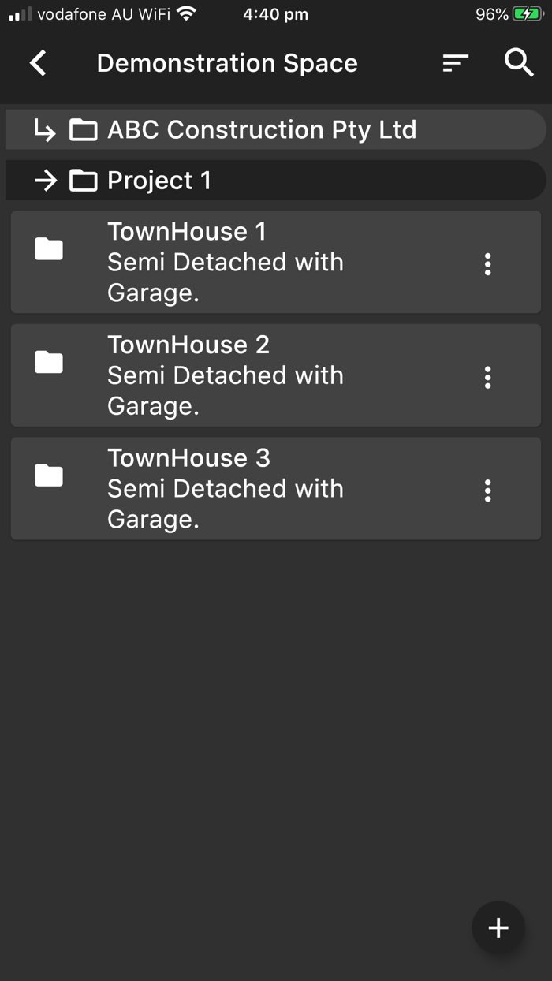This screenshot has height=981, width=552.
Task: Select the Project 1 breadcrumb entry
Action: [159, 180]
